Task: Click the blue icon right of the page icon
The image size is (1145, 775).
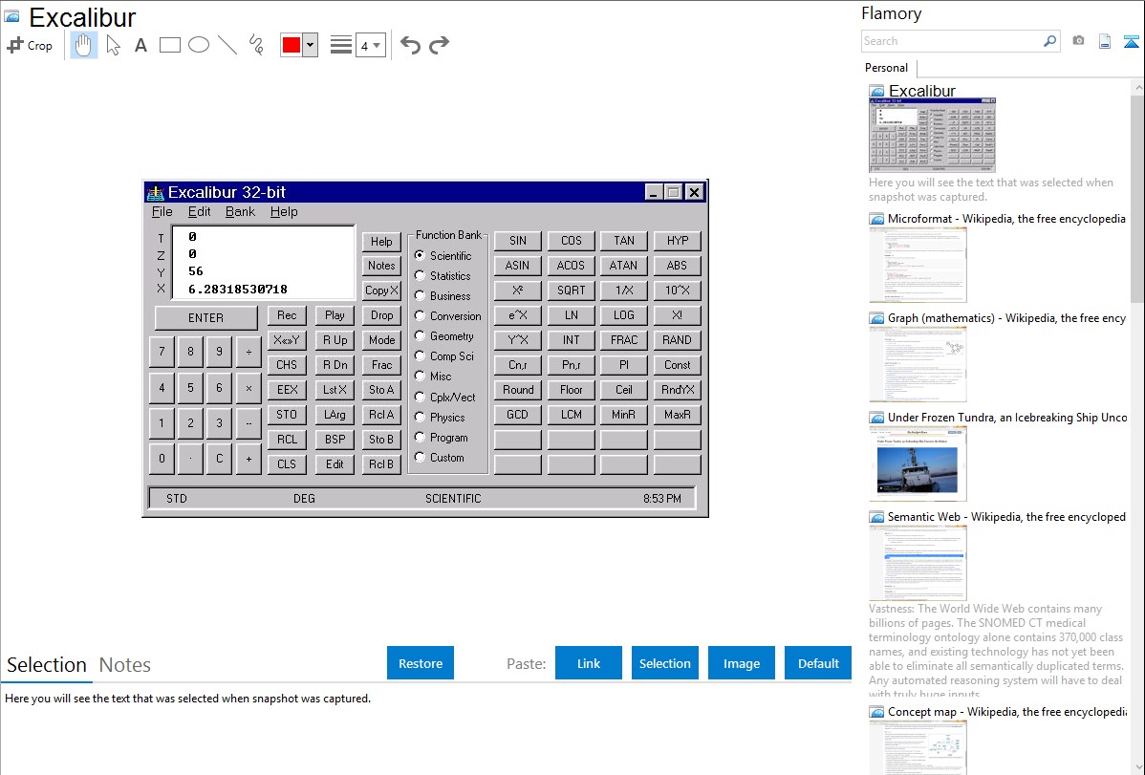Action: 1131,41
